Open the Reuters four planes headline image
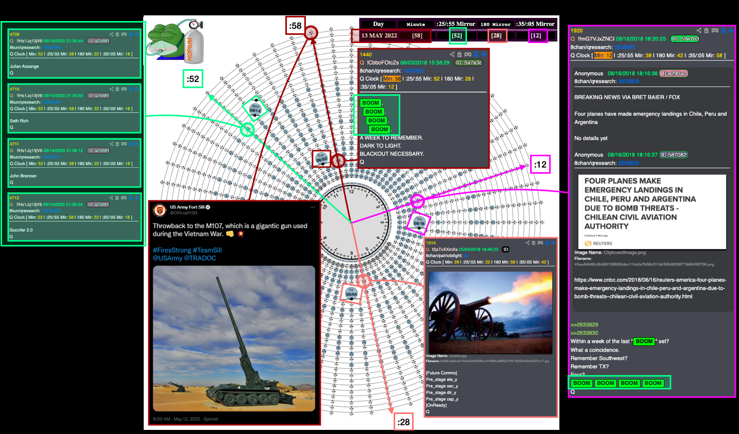739x434 pixels. click(652, 212)
